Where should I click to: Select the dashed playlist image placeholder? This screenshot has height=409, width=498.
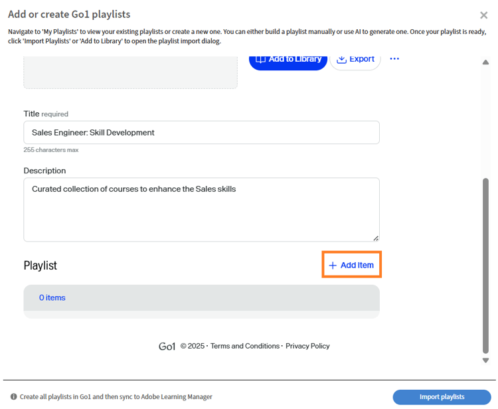coord(130,72)
